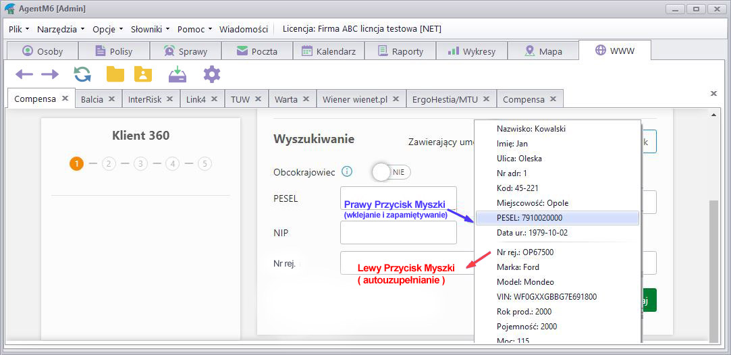This screenshot has width=731, height=355.
Task: Select PESEL: 7910020000 entry
Action: click(558, 218)
